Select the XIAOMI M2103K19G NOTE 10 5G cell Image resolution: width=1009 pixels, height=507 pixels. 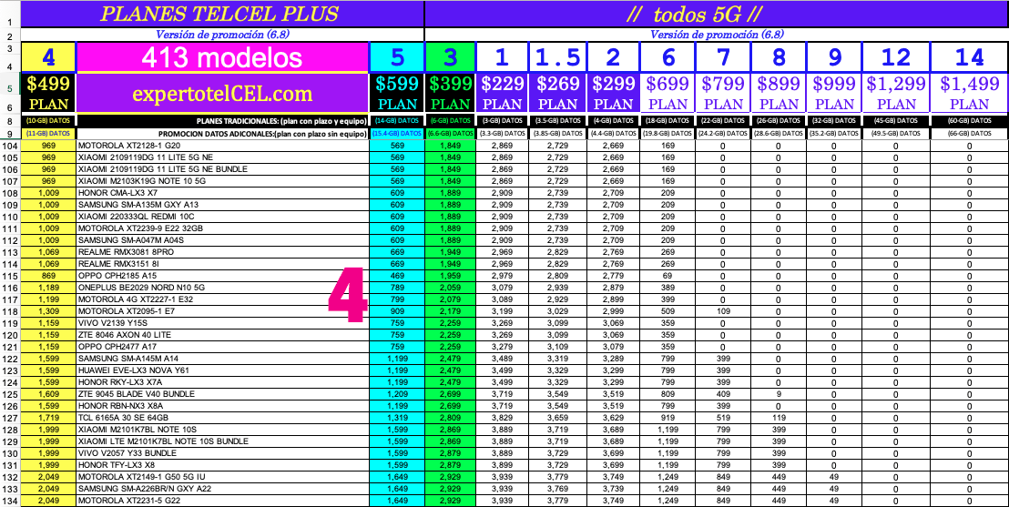point(222,181)
